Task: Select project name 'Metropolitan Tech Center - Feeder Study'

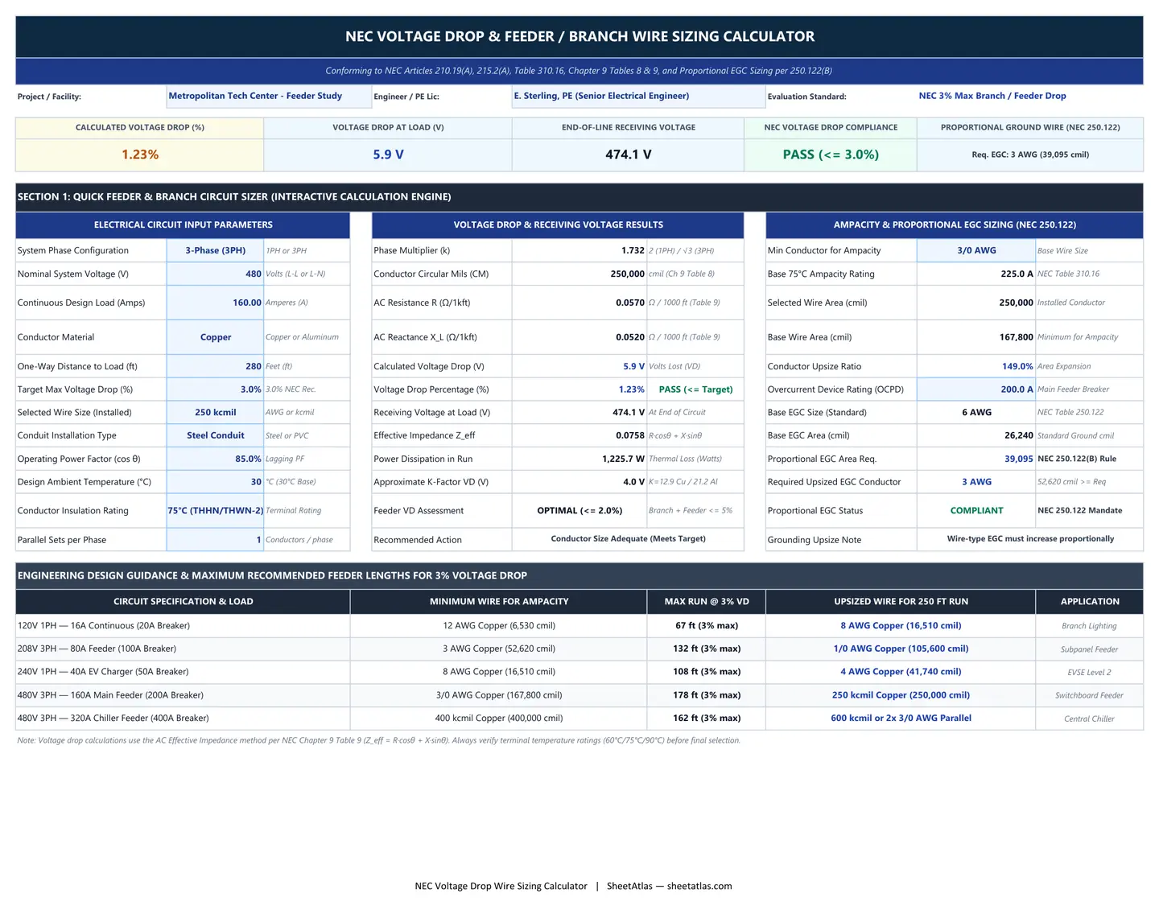Action: [x=269, y=97]
